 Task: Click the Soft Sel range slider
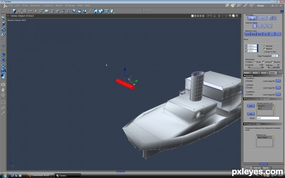[256, 67]
